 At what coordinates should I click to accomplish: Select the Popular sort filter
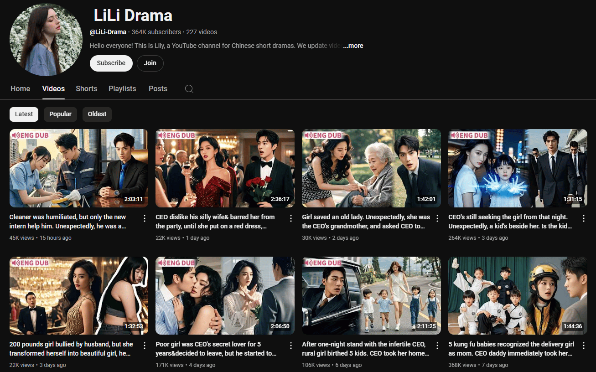60,114
